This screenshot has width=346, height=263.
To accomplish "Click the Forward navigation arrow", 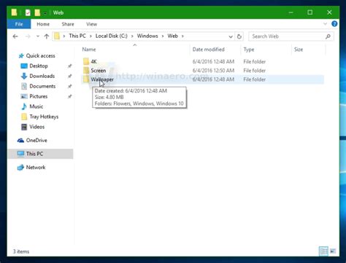I will coord(28,36).
